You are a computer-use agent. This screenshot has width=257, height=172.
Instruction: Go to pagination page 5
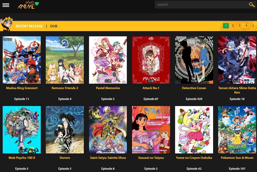(253, 26)
